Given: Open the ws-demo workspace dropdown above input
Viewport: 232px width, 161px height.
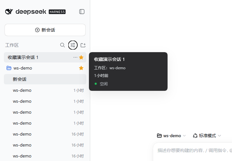Looking at the screenshot, I should (x=171, y=136).
